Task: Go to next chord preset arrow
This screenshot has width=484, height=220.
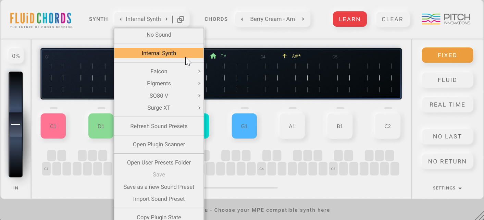Action: (x=303, y=19)
